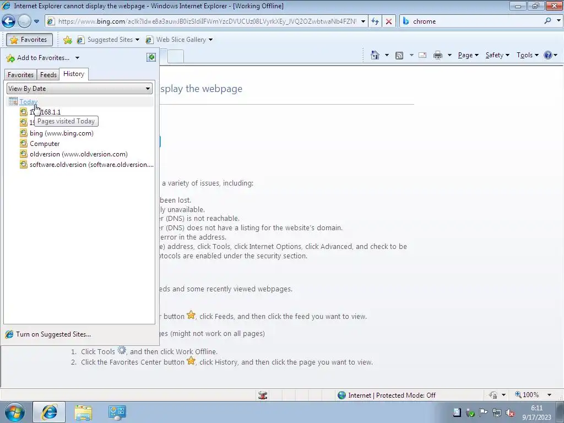Image resolution: width=564 pixels, height=423 pixels.
Task: Click Add to Favorites... button
Action: (x=38, y=57)
